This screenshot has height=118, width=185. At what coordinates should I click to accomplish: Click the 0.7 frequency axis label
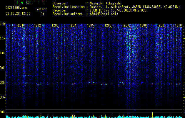point(2,97)
